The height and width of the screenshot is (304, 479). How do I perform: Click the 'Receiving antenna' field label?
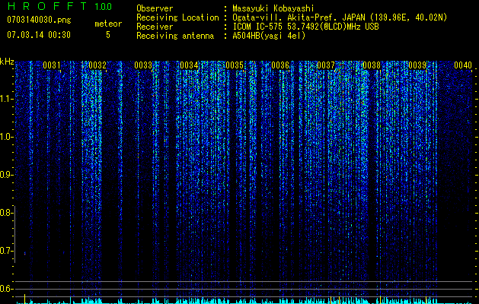(175, 36)
